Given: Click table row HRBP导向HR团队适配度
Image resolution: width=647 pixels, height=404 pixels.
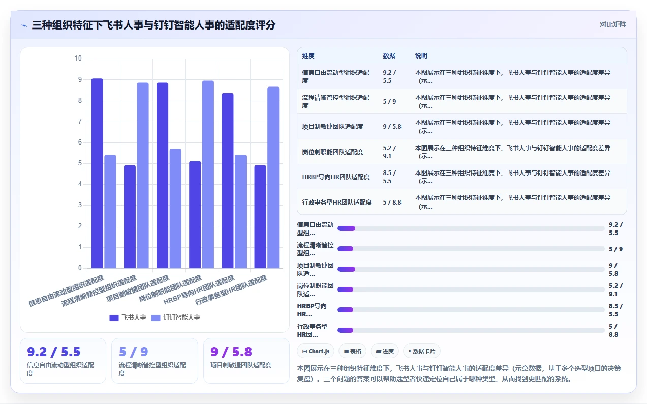Looking at the screenshot, I should point(462,177).
